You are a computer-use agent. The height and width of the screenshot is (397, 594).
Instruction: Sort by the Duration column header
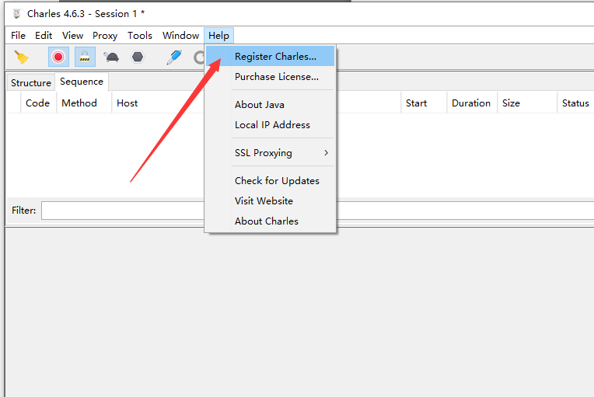[471, 103]
